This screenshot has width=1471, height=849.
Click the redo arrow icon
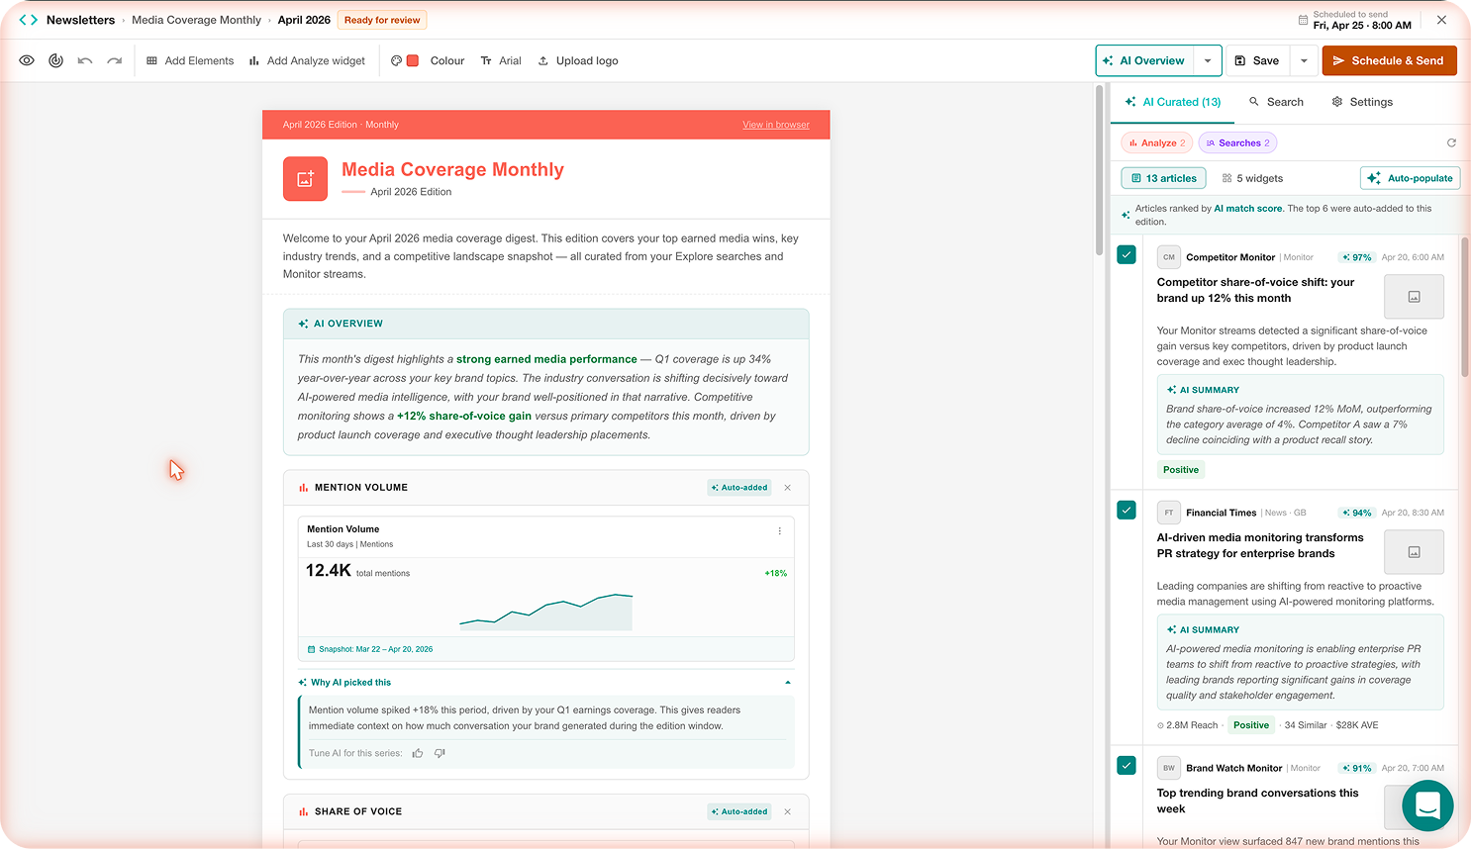(115, 60)
